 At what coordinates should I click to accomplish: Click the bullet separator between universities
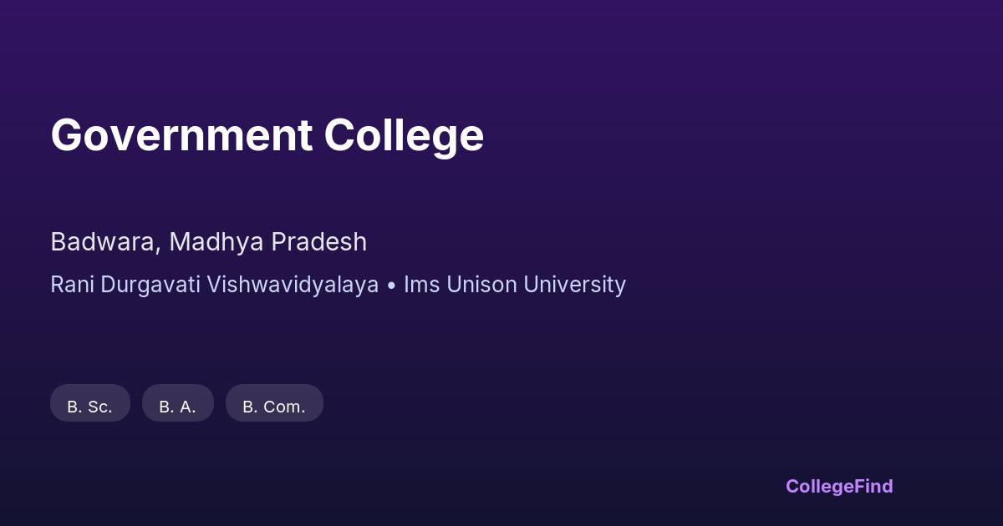point(391,286)
